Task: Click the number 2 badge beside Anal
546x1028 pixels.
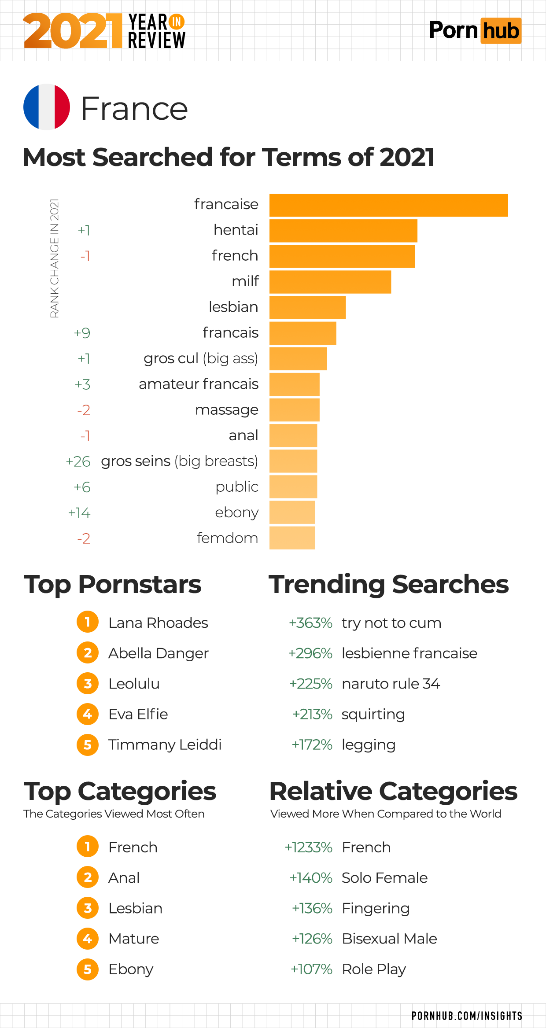Action: point(88,877)
